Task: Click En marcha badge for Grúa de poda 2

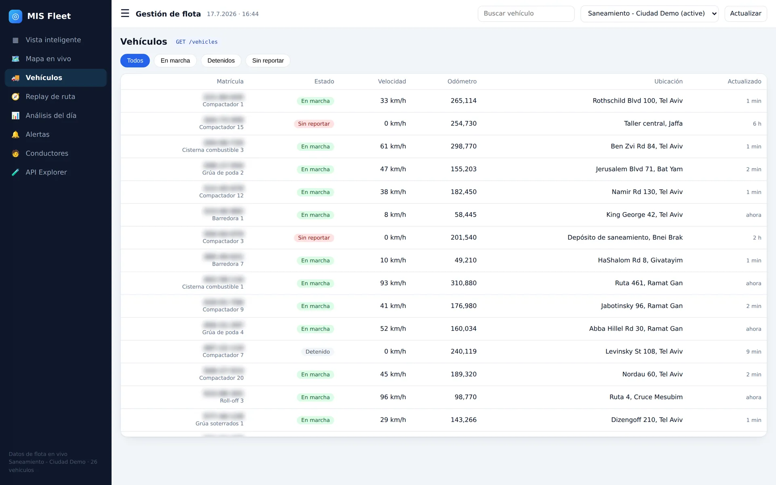Action: coord(315,169)
